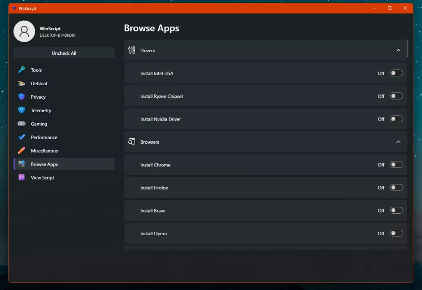
Task: Select the Privacy shield icon
Action: click(22, 97)
